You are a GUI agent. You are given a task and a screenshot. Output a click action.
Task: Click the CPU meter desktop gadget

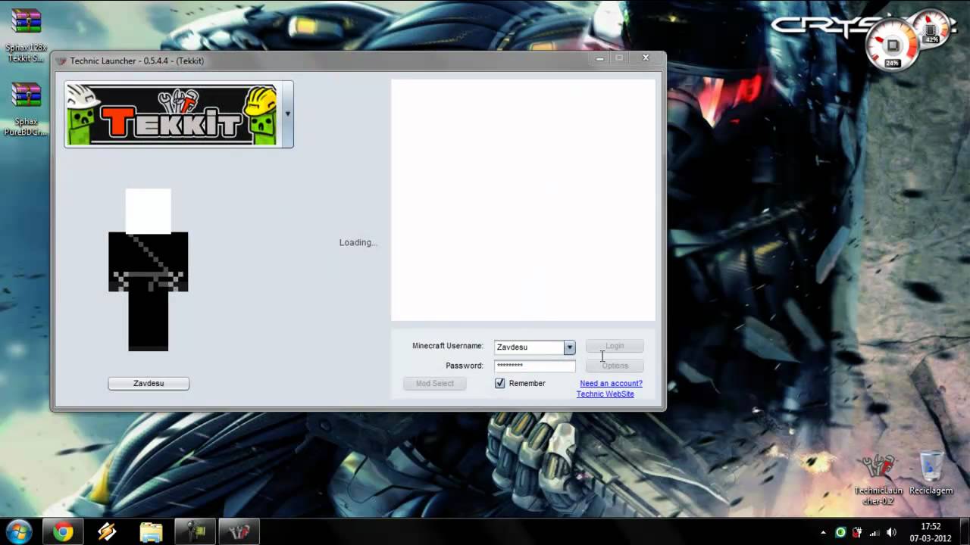click(892, 45)
